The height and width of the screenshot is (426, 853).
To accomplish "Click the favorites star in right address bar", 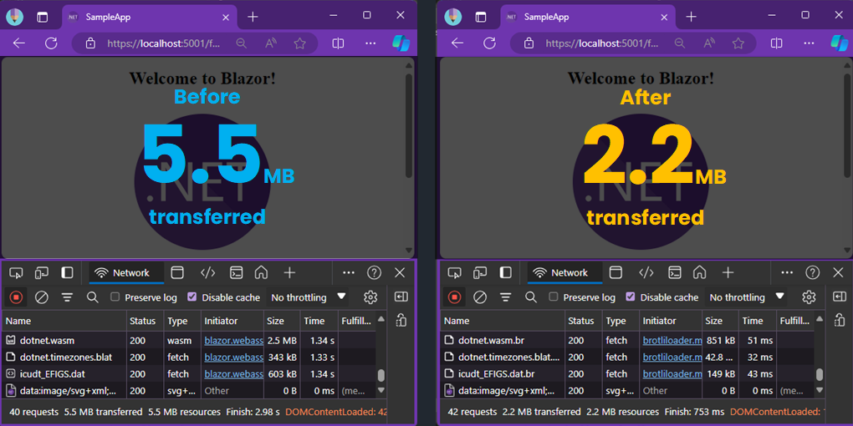I will click(738, 43).
